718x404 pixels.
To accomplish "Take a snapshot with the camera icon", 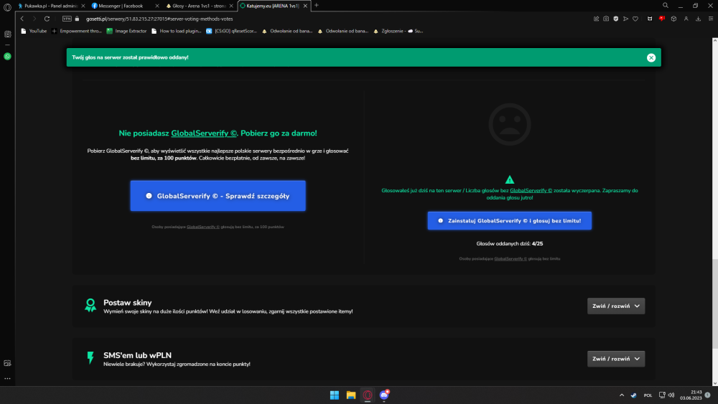I will [606, 19].
